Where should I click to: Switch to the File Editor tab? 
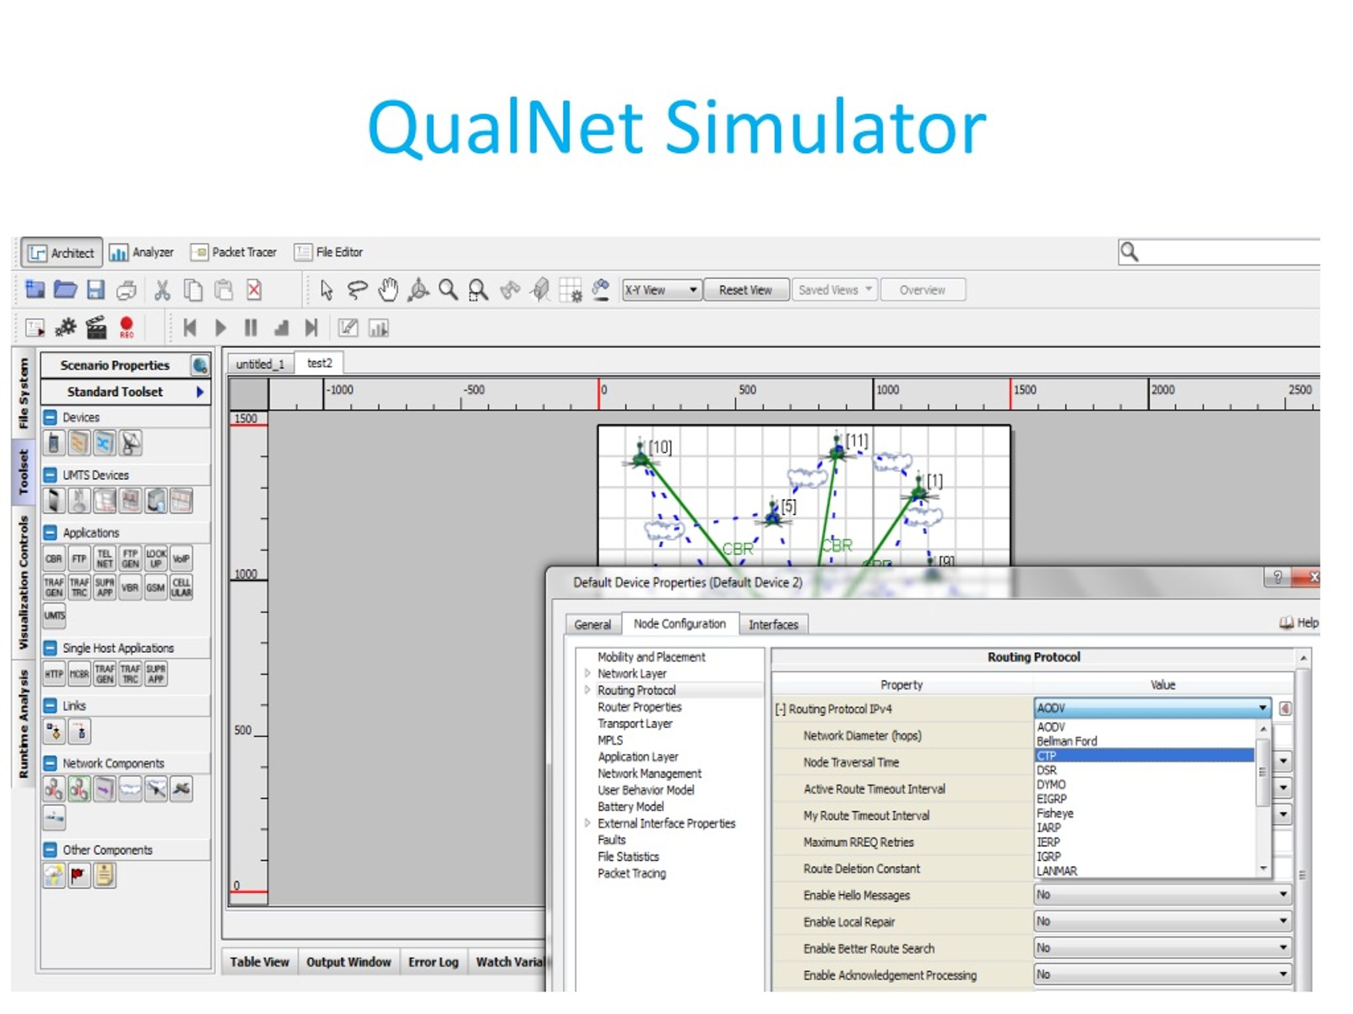(x=328, y=252)
